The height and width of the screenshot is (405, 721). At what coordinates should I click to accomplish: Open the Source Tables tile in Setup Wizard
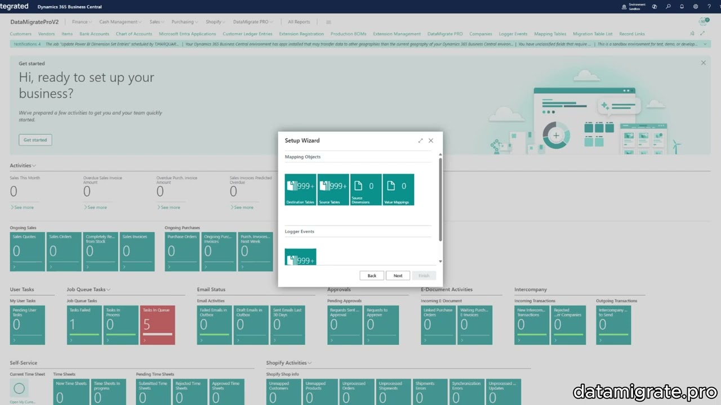[333, 190]
